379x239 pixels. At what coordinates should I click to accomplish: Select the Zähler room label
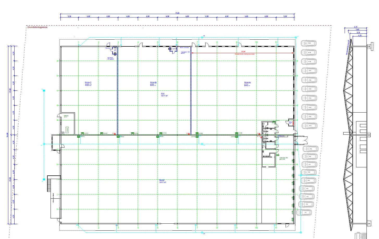[290, 122]
